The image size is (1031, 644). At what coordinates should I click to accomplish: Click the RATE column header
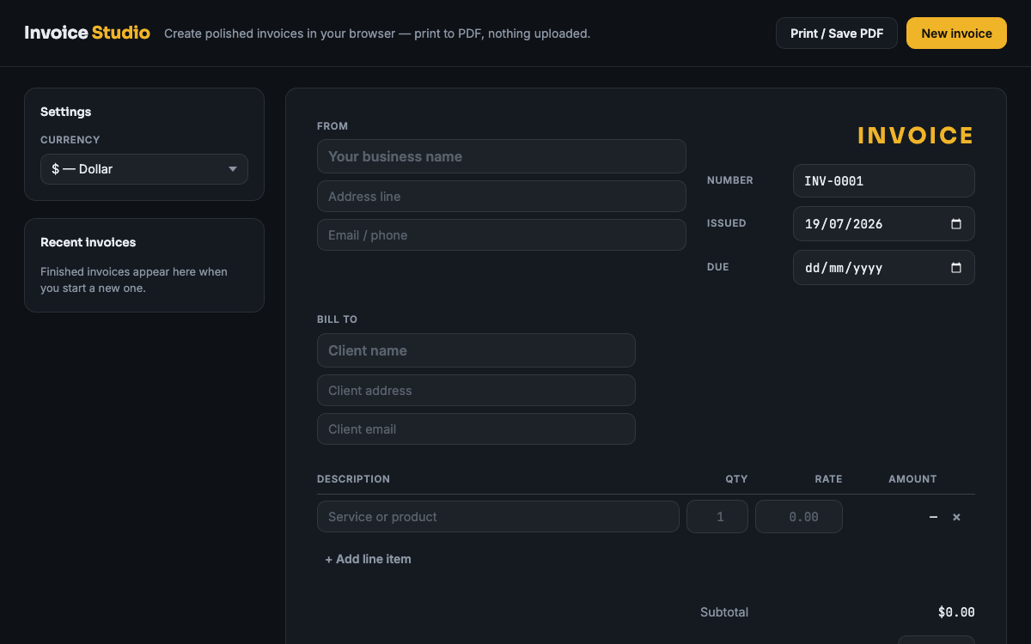tap(828, 479)
